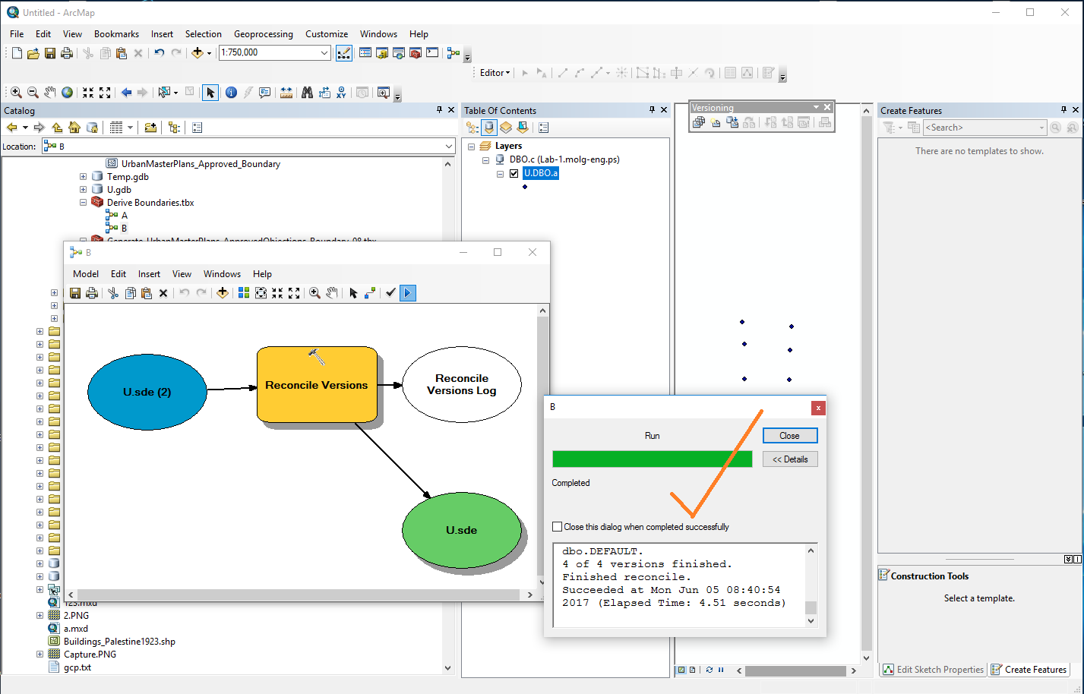Viewport: 1084px width, 694px height.
Task: Click the New Map File icon
Action: click(x=17, y=53)
